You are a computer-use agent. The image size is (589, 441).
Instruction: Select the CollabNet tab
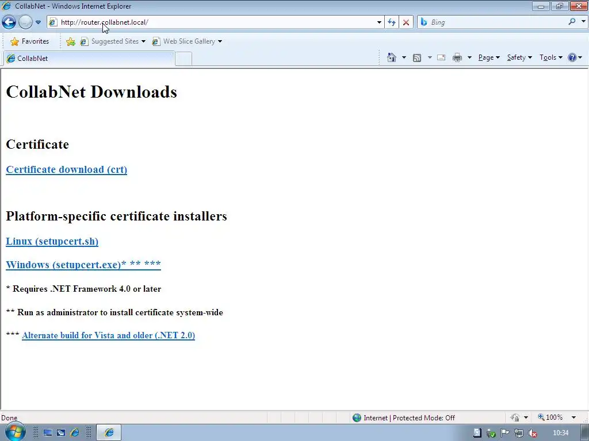point(89,59)
